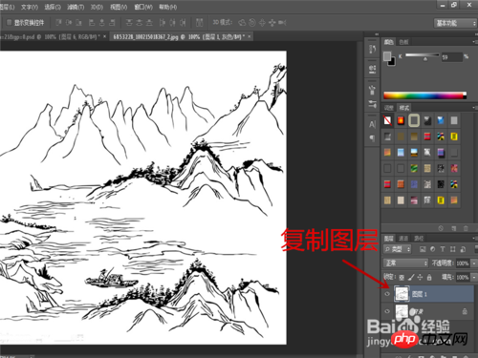Open the Brush Presets panel icon
Viewport: 478px width, 358px height.
372,104
